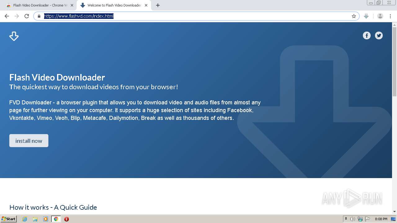Click the page scrollbar up arrow
This screenshot has width=397, height=223.
pyautogui.click(x=395, y=24)
